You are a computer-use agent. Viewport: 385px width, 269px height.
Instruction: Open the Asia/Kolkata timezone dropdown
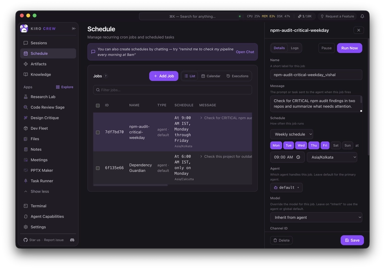coord(332,157)
